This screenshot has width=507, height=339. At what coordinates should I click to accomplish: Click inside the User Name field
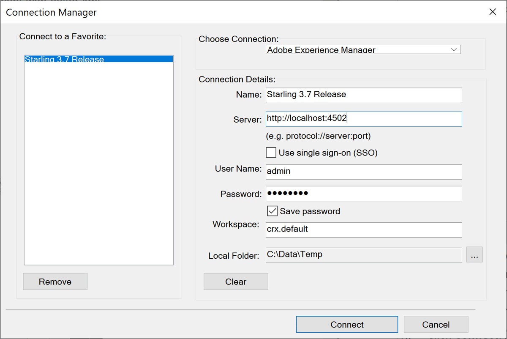tap(363, 172)
